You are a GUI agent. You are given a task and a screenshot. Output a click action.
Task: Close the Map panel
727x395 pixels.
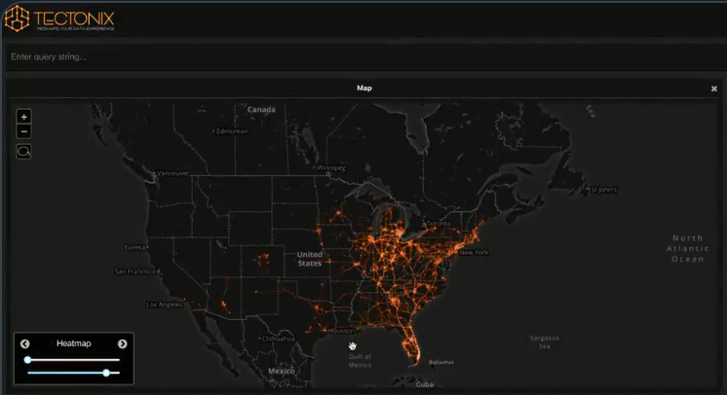(x=713, y=89)
